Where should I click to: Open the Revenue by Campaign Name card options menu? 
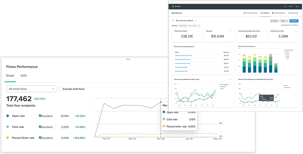231,46
